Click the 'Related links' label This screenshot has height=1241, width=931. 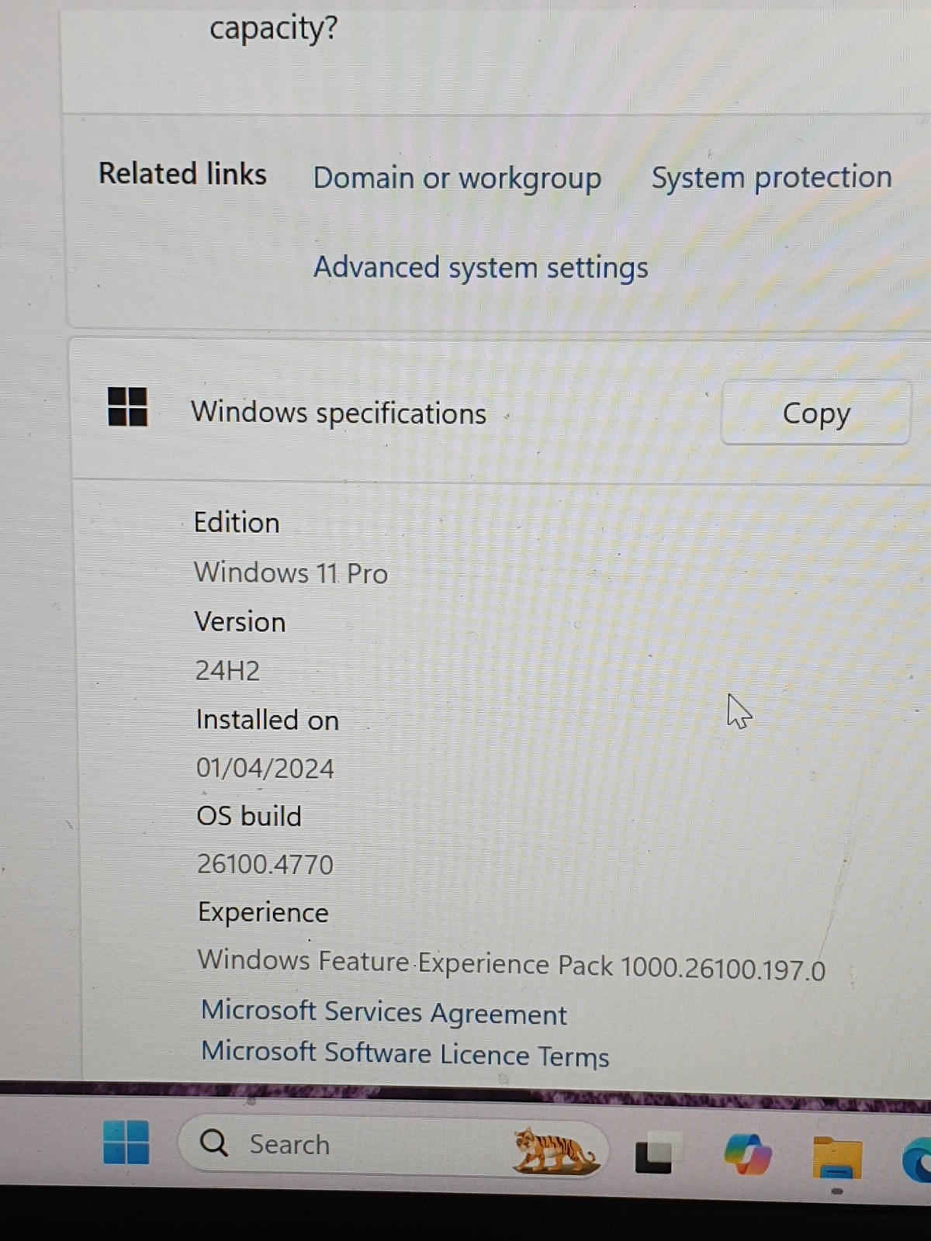pos(182,174)
